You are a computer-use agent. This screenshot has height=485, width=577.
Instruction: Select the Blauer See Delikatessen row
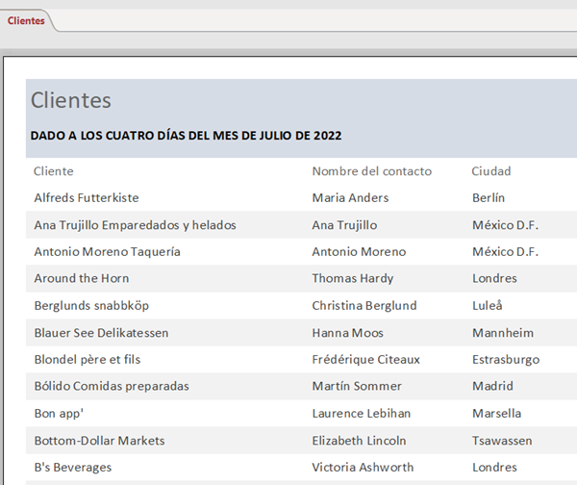(x=101, y=333)
